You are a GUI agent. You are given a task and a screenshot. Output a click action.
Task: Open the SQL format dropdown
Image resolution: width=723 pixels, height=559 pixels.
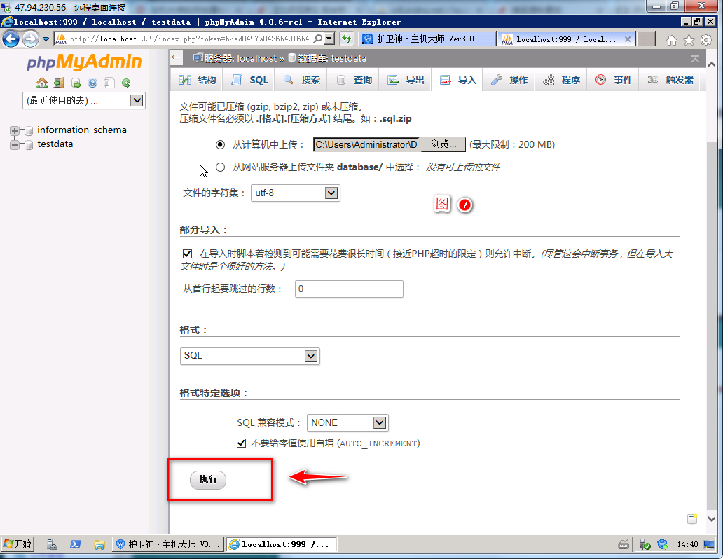tap(249, 356)
